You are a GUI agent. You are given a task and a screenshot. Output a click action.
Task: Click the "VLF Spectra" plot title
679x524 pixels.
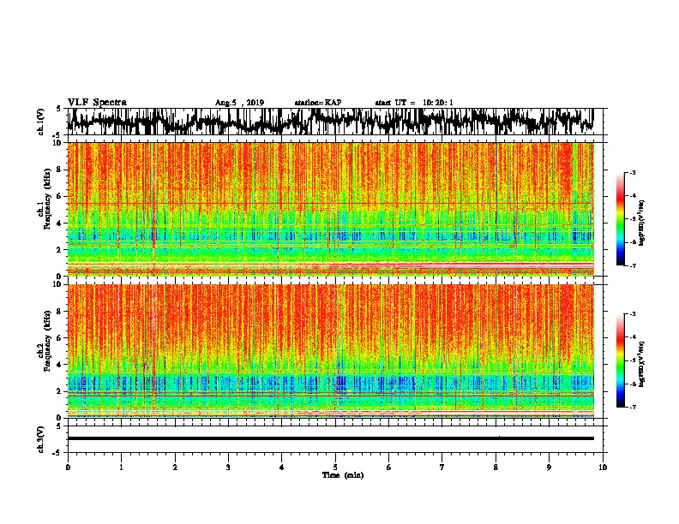(x=97, y=103)
